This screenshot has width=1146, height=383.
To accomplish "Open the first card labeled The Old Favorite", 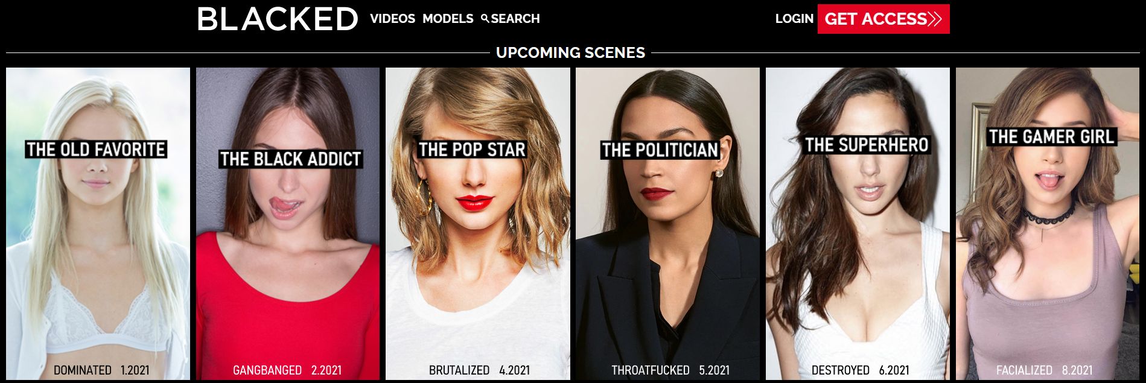I will tap(98, 224).
